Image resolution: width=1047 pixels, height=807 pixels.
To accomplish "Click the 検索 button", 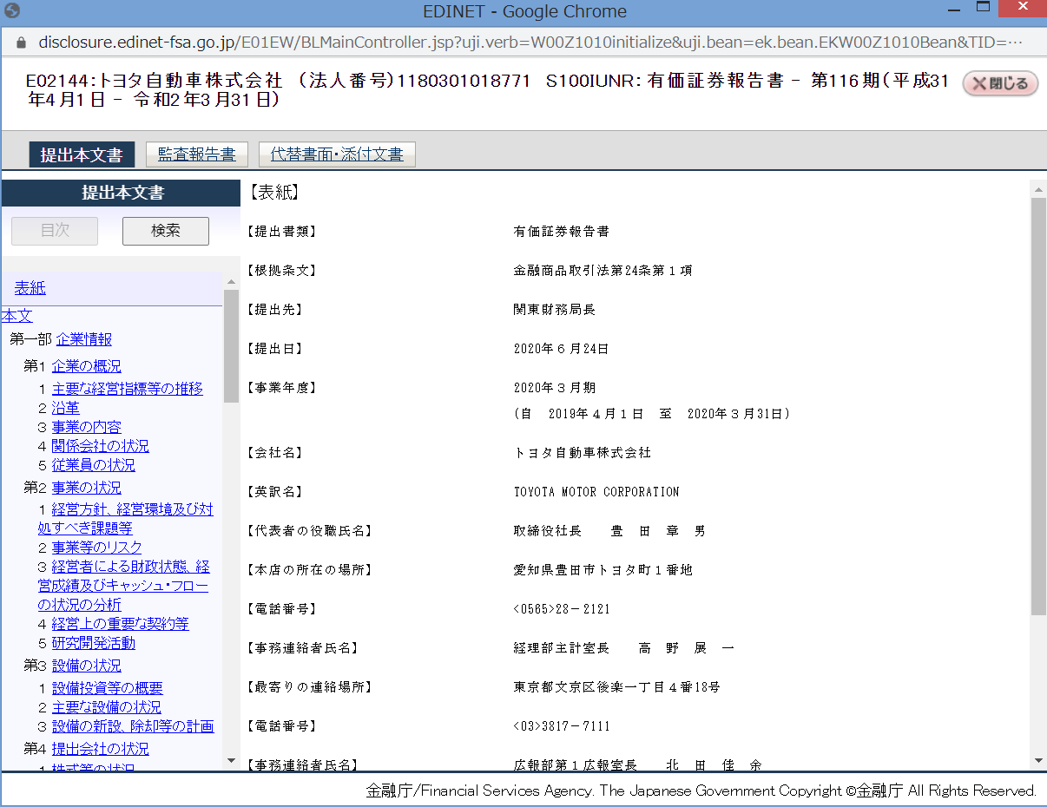I will (166, 231).
